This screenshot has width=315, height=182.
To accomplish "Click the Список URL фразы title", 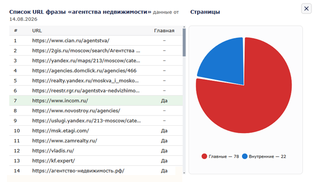I will tap(80, 12).
